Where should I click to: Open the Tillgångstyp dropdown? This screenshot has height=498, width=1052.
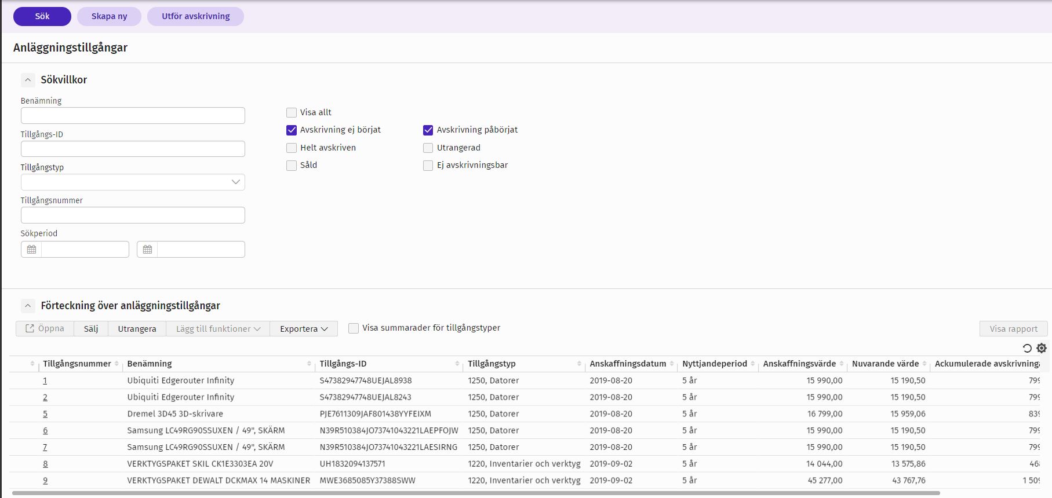pos(133,182)
